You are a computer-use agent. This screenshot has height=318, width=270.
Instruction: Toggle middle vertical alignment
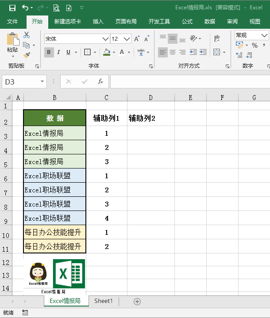[x=173, y=38]
